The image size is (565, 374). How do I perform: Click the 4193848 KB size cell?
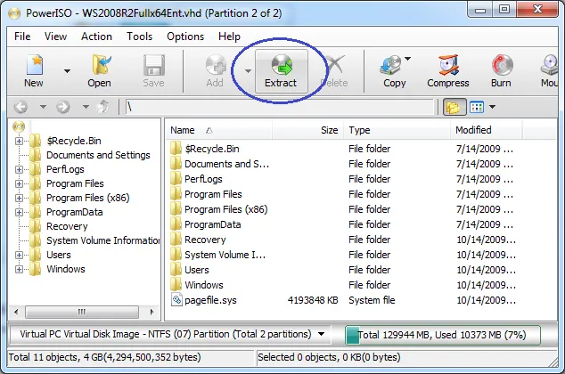313,300
